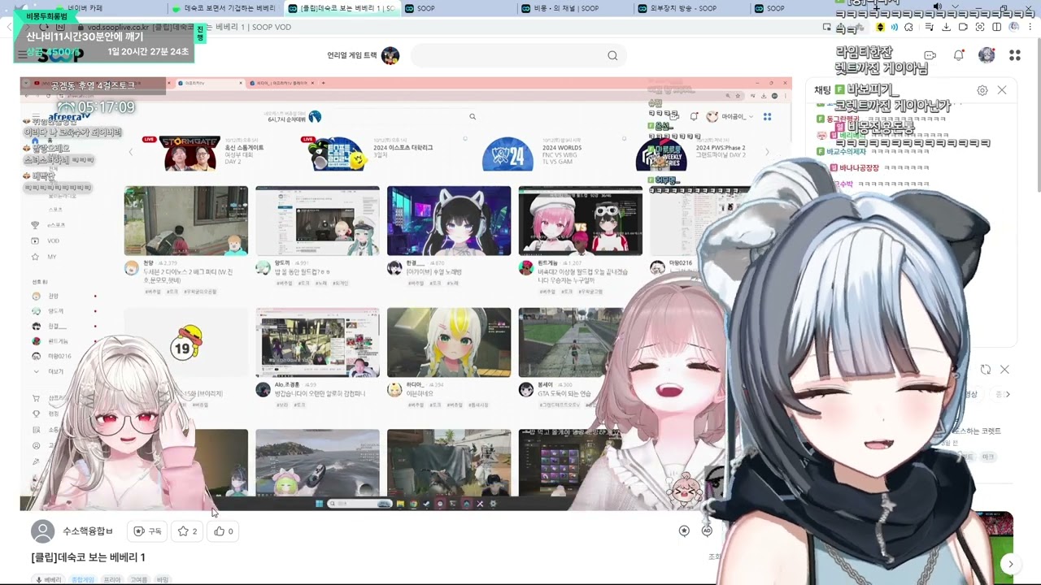Open the broadcast camera icon in SOOP header
This screenshot has width=1041, height=585.
click(930, 55)
